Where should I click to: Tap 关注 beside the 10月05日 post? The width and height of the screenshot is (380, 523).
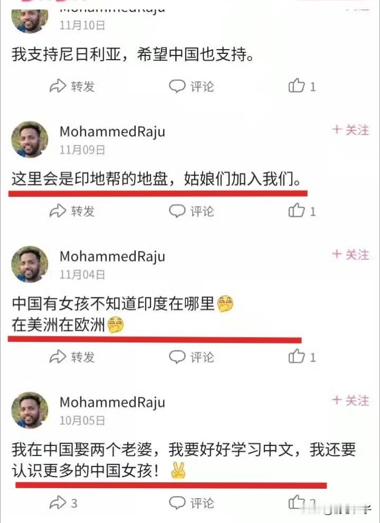pyautogui.click(x=350, y=400)
